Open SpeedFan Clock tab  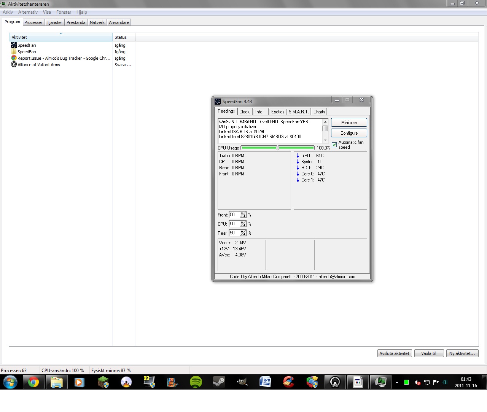(x=244, y=112)
